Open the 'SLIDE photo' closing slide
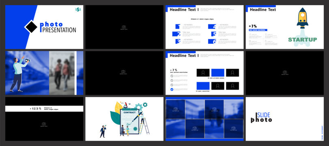 (x=285, y=119)
